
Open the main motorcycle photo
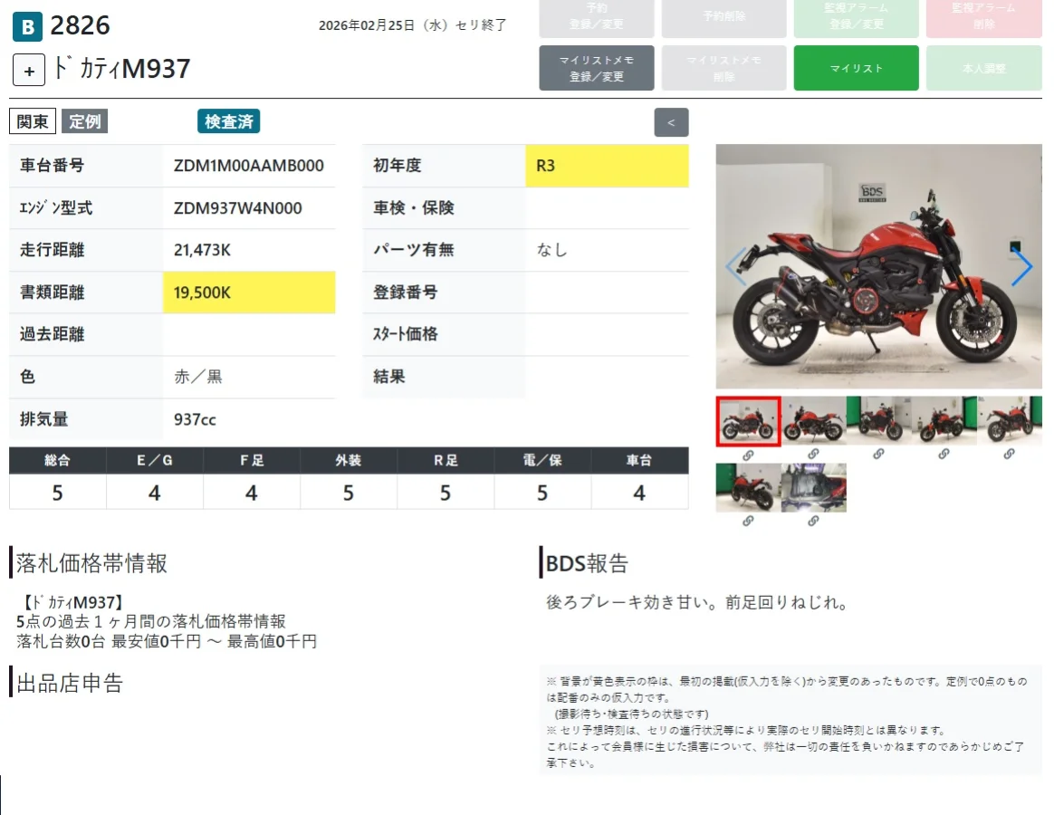(x=878, y=266)
